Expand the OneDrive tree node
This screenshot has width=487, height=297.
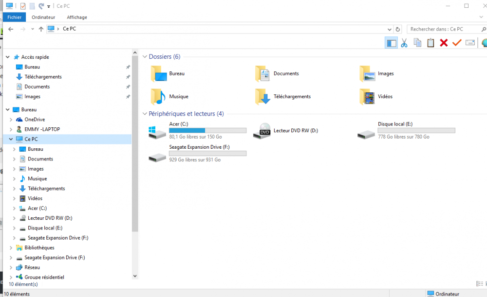pos(11,120)
